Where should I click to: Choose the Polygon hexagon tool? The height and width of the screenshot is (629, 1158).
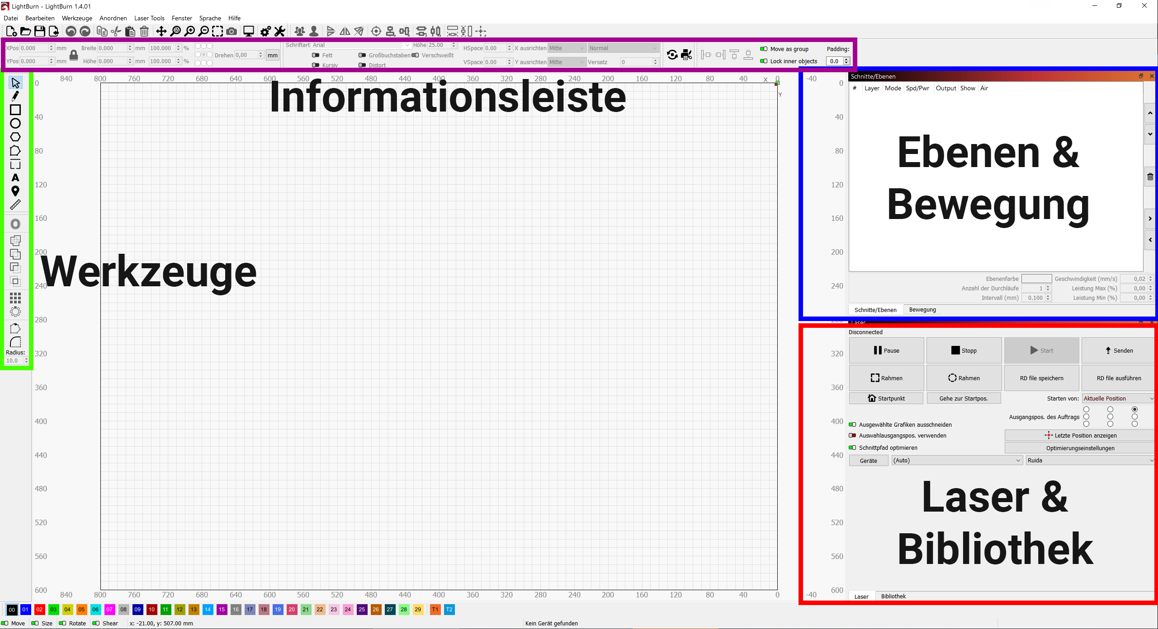(15, 137)
